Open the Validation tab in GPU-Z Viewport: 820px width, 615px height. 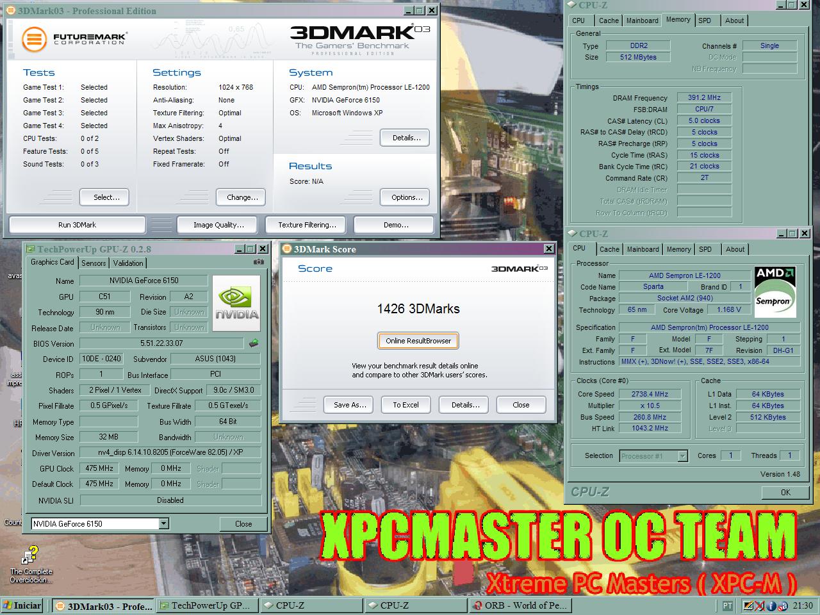(128, 263)
